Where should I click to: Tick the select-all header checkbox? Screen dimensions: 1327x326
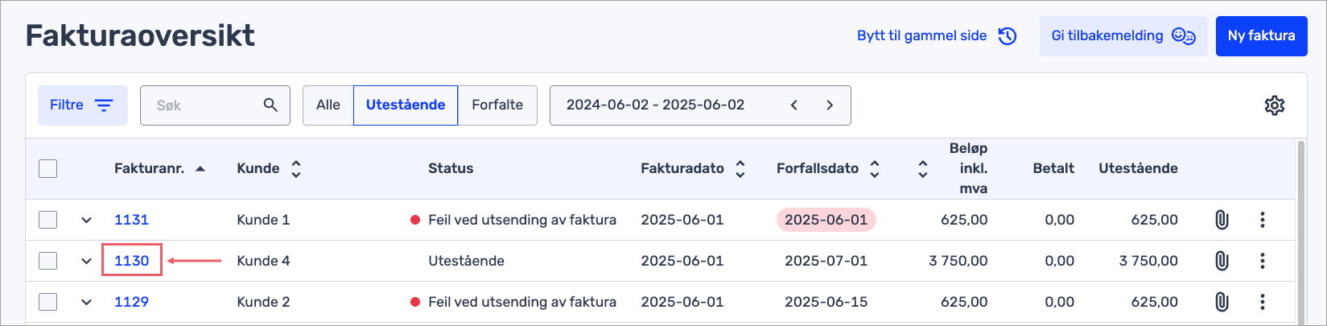coord(48,168)
